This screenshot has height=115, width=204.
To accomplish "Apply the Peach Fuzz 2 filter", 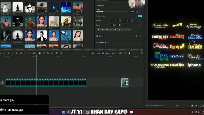I will pos(42,21).
